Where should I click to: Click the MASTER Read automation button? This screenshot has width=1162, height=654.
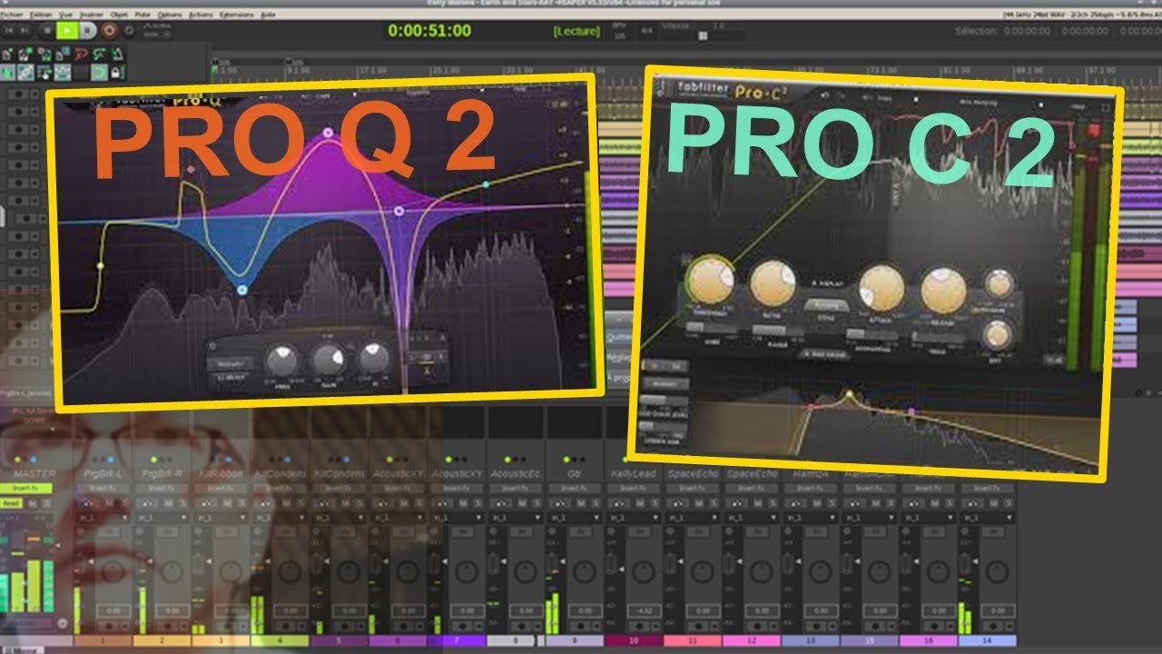point(11,503)
